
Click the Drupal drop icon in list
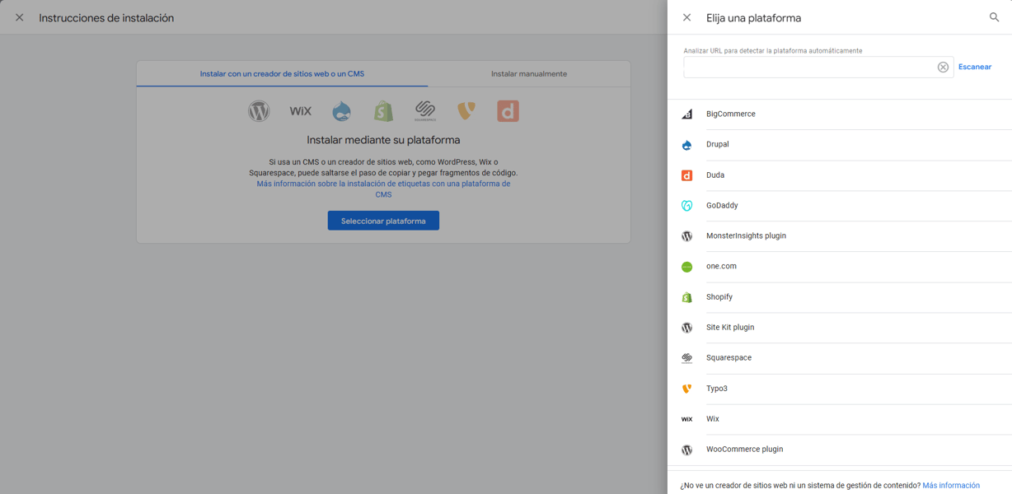click(x=686, y=145)
